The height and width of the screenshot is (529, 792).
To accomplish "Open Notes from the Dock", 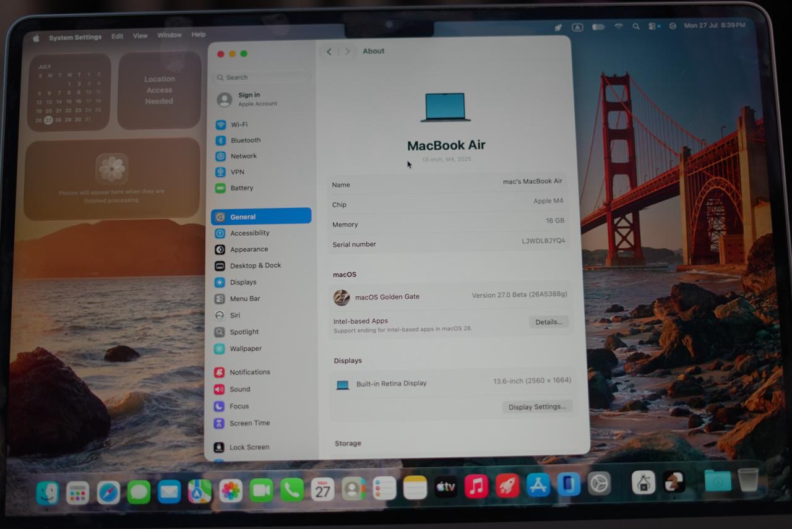I will tap(415, 488).
